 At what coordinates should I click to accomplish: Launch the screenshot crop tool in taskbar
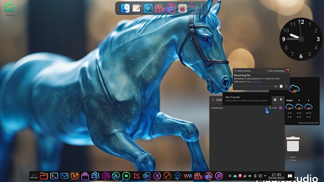136,176
